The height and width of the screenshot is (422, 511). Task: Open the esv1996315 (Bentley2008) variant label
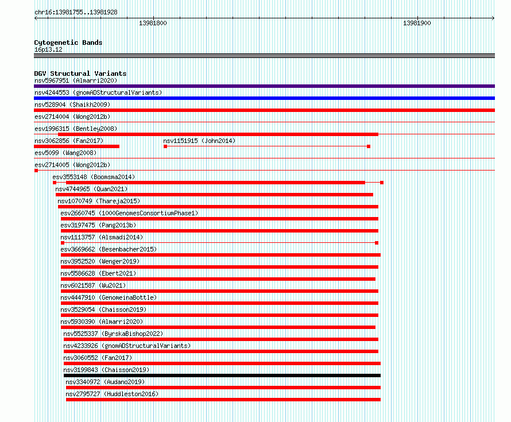76,129
